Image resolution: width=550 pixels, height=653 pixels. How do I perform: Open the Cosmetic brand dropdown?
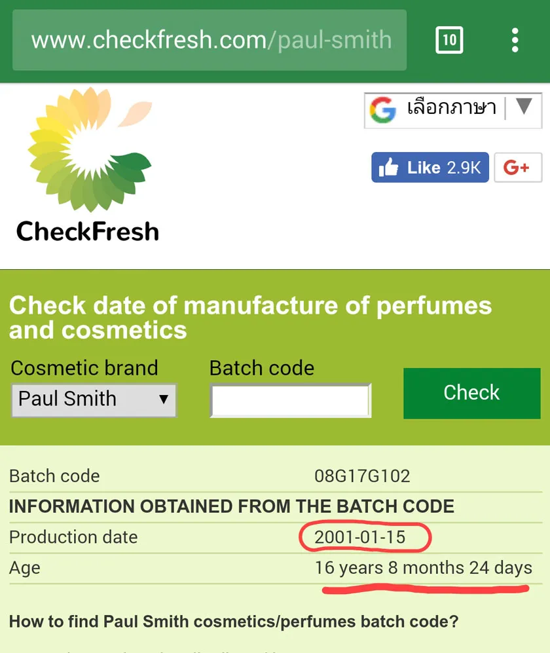click(x=94, y=399)
